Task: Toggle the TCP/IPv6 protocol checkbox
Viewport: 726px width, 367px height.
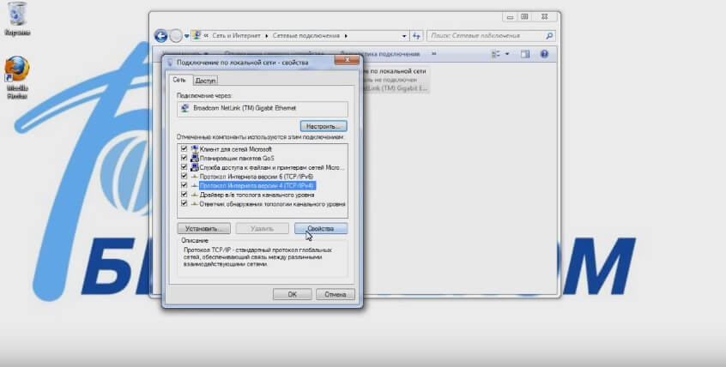Action: coord(184,177)
